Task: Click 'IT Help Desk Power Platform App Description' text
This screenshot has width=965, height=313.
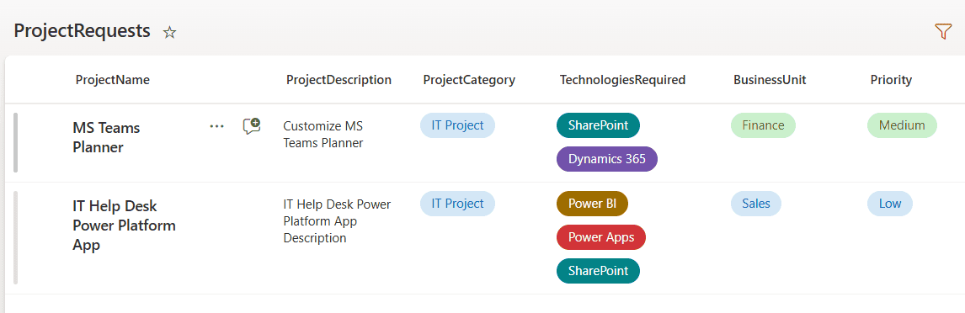Action: 337,220
